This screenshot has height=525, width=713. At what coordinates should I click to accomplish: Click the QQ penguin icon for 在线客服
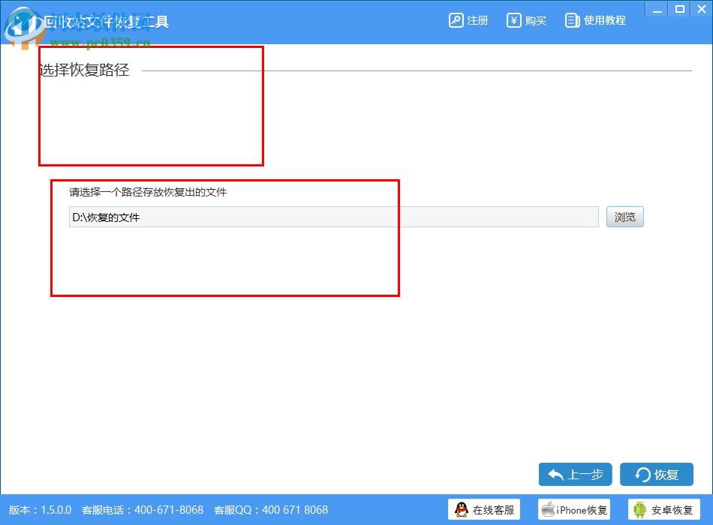(462, 509)
